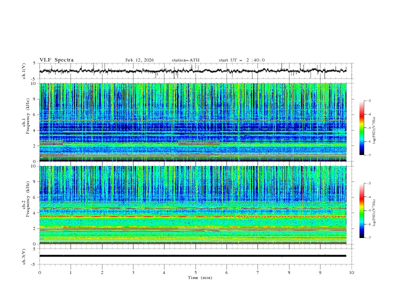This screenshot has height=306, width=396.
Task: Click the 5 minute tick on time axis
Action: point(195,272)
